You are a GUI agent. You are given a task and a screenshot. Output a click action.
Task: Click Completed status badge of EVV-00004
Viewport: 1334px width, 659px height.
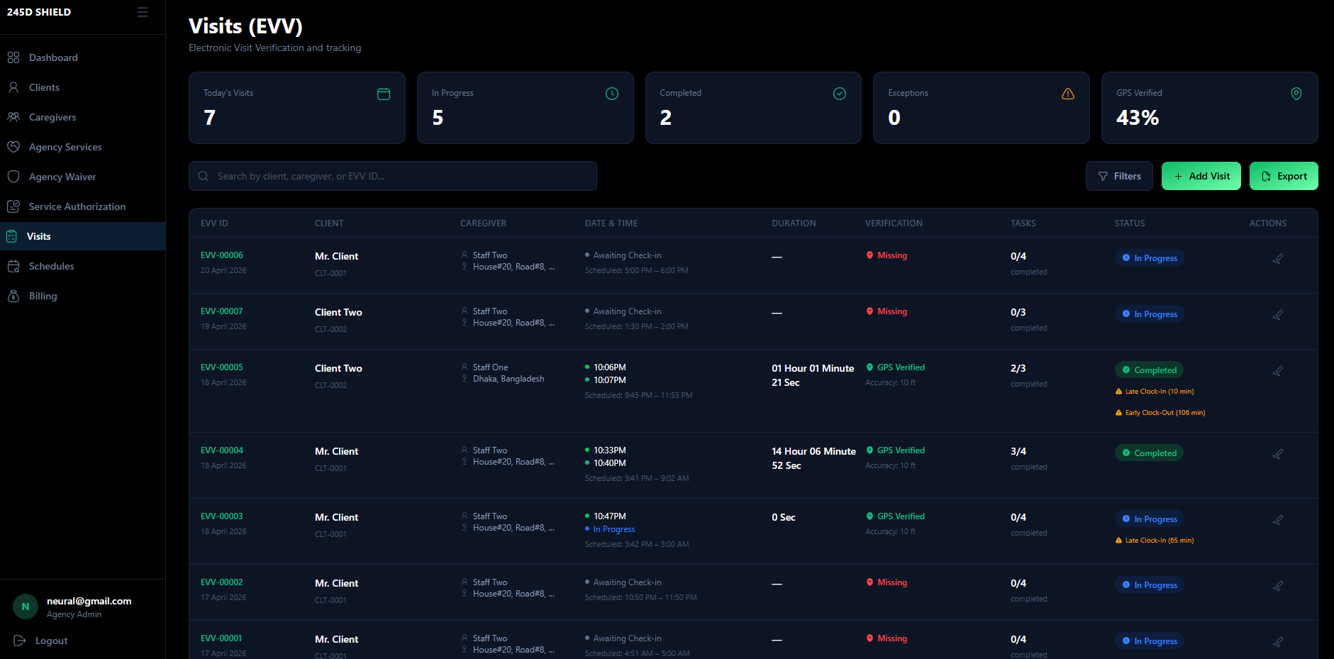pos(1149,453)
